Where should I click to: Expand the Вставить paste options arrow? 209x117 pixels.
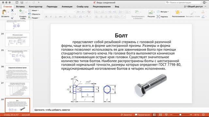coord(8,12)
